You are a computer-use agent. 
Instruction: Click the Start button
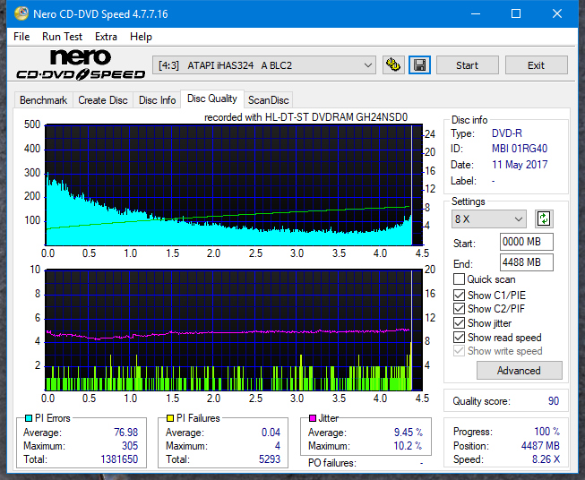pyautogui.click(x=467, y=65)
